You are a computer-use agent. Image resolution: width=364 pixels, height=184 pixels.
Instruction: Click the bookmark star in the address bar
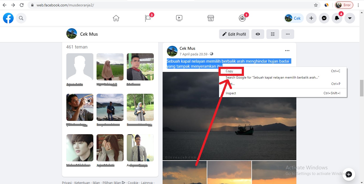(x=316, y=5)
